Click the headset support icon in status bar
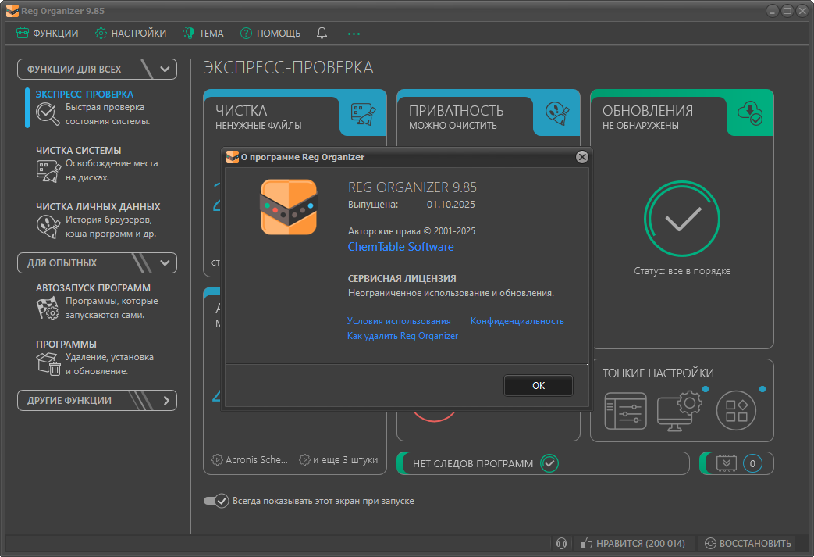This screenshot has height=557, width=814. click(x=560, y=544)
